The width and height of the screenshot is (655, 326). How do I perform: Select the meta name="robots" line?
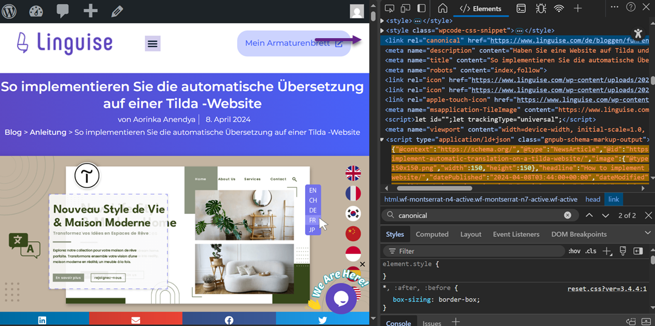point(466,70)
